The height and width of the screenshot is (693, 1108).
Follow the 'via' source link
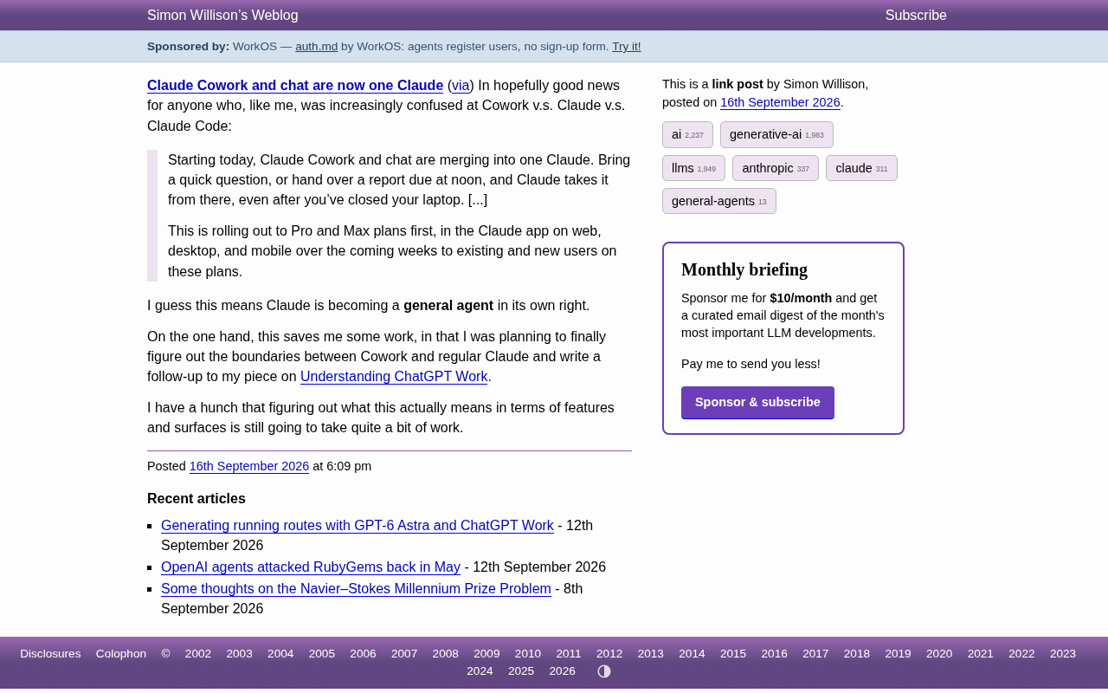point(461,86)
